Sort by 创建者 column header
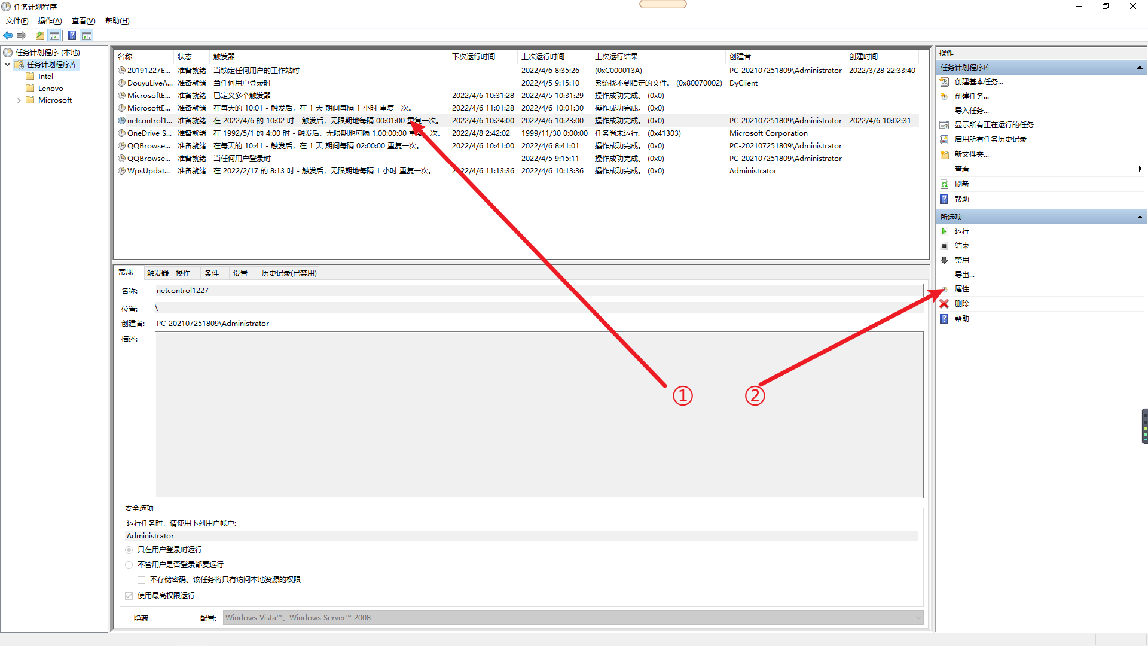Screen dimensions: 1148x646 [x=785, y=57]
